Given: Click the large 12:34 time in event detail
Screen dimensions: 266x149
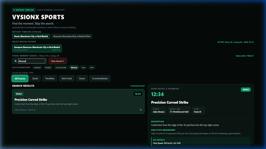Looking at the screenshot, I should [x=157, y=94].
